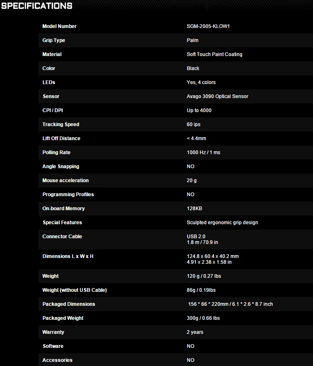
Task: Click the 2 years warranty value
Action: click(x=195, y=332)
